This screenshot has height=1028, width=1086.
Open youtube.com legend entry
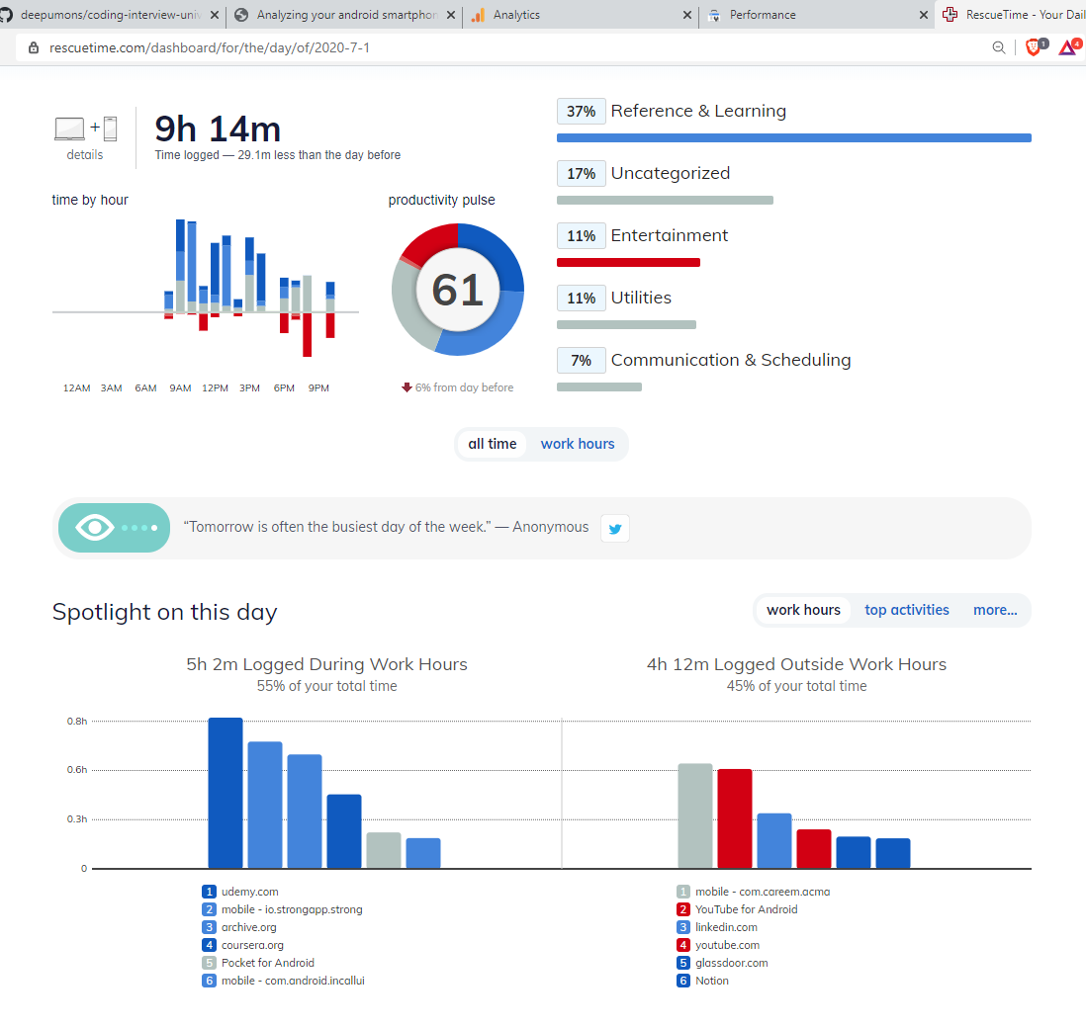727,945
